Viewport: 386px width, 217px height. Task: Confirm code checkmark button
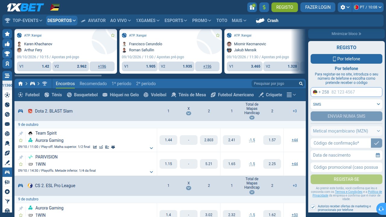(x=376, y=143)
